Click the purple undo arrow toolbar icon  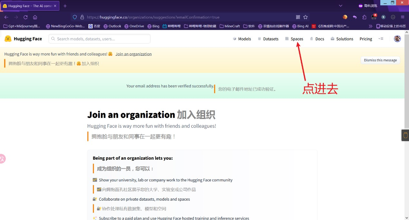pyautogui.click(x=355, y=17)
